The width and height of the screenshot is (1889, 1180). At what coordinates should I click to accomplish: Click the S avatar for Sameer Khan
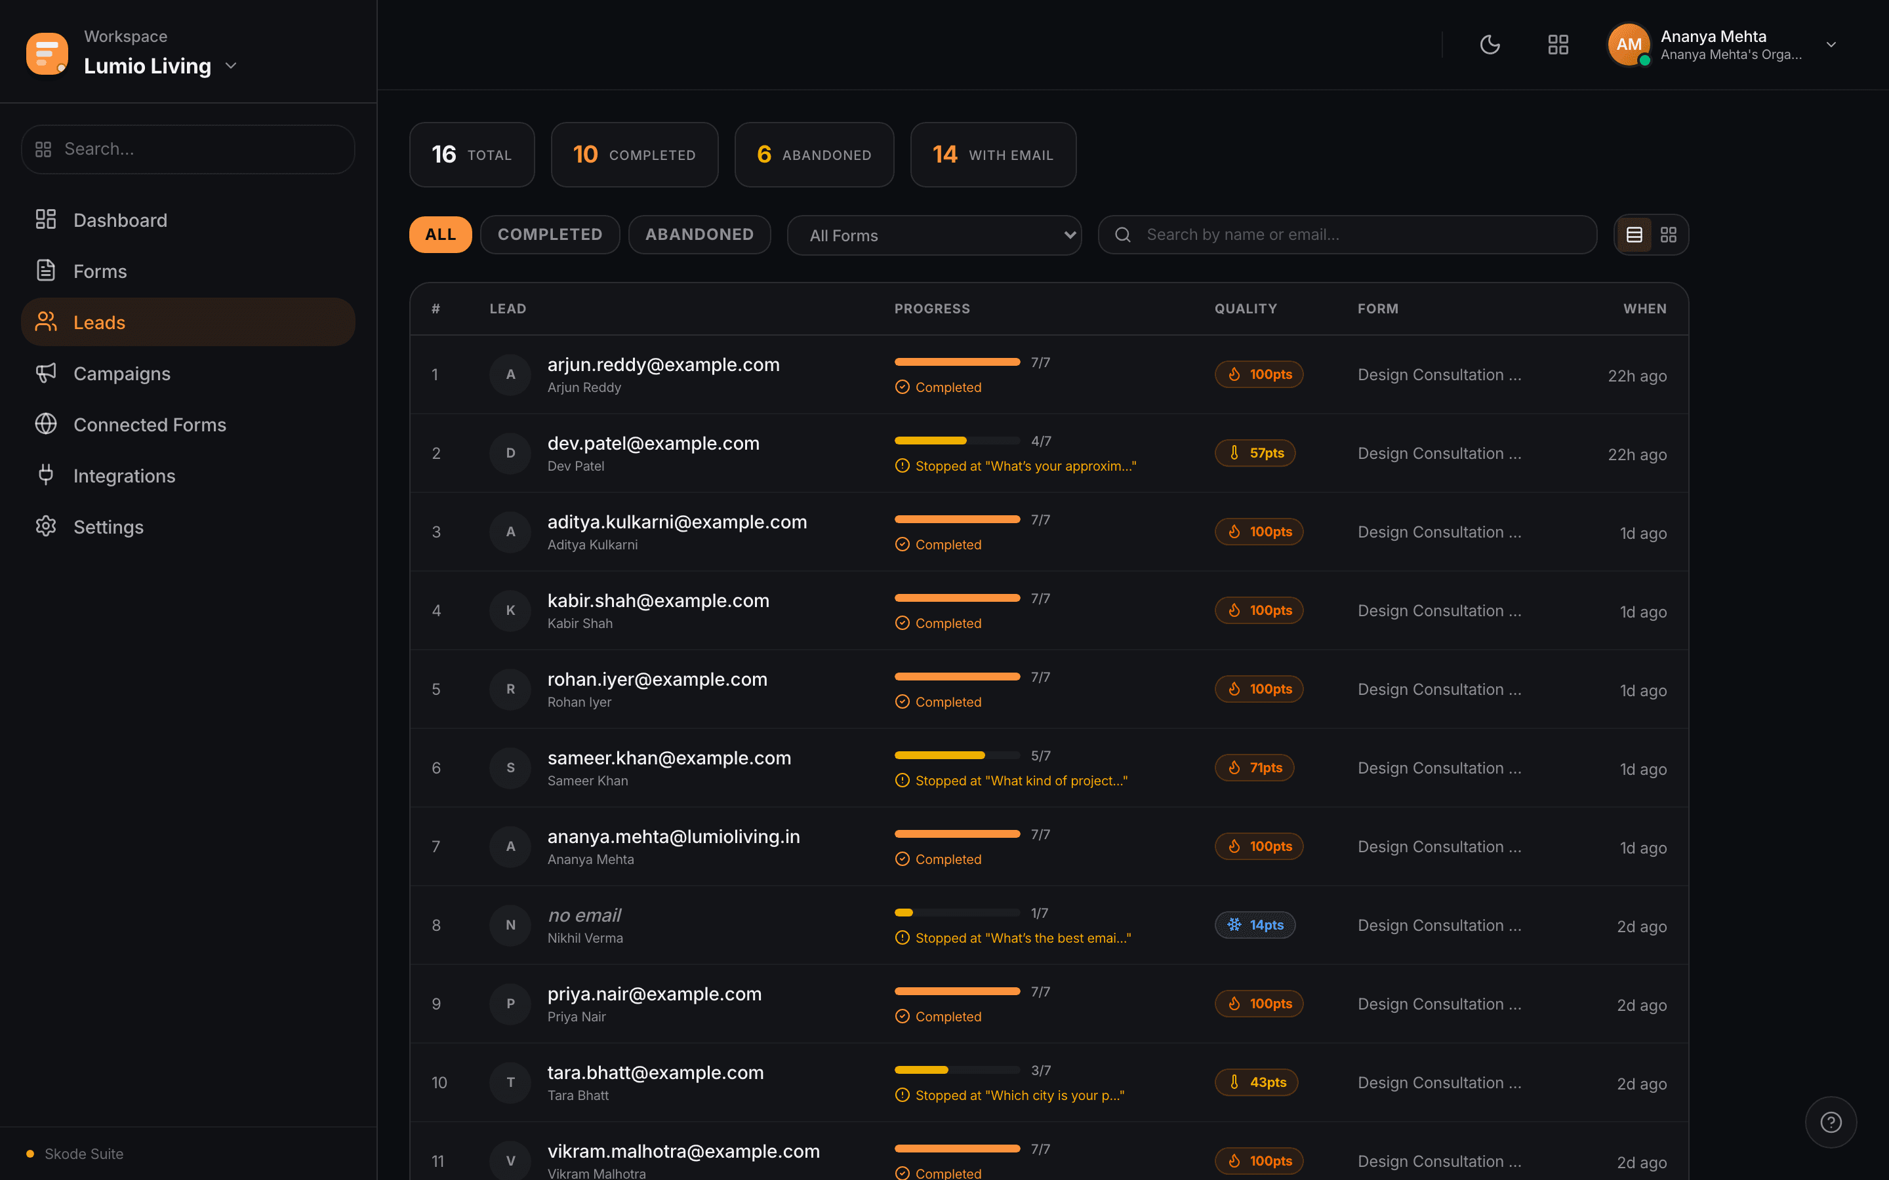click(510, 768)
